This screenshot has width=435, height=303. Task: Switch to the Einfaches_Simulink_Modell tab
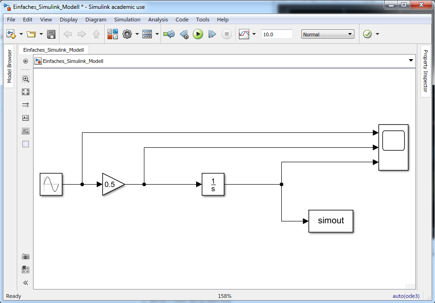pyautogui.click(x=53, y=49)
